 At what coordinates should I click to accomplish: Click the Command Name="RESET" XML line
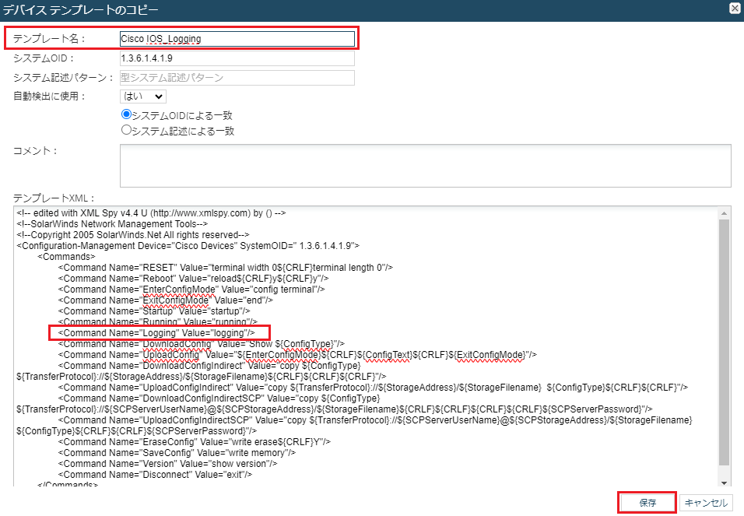pyautogui.click(x=226, y=268)
